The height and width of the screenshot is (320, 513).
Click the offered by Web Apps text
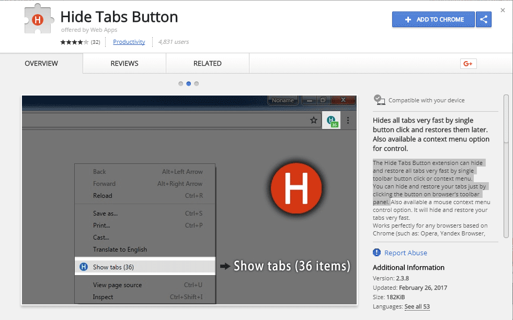(x=89, y=30)
